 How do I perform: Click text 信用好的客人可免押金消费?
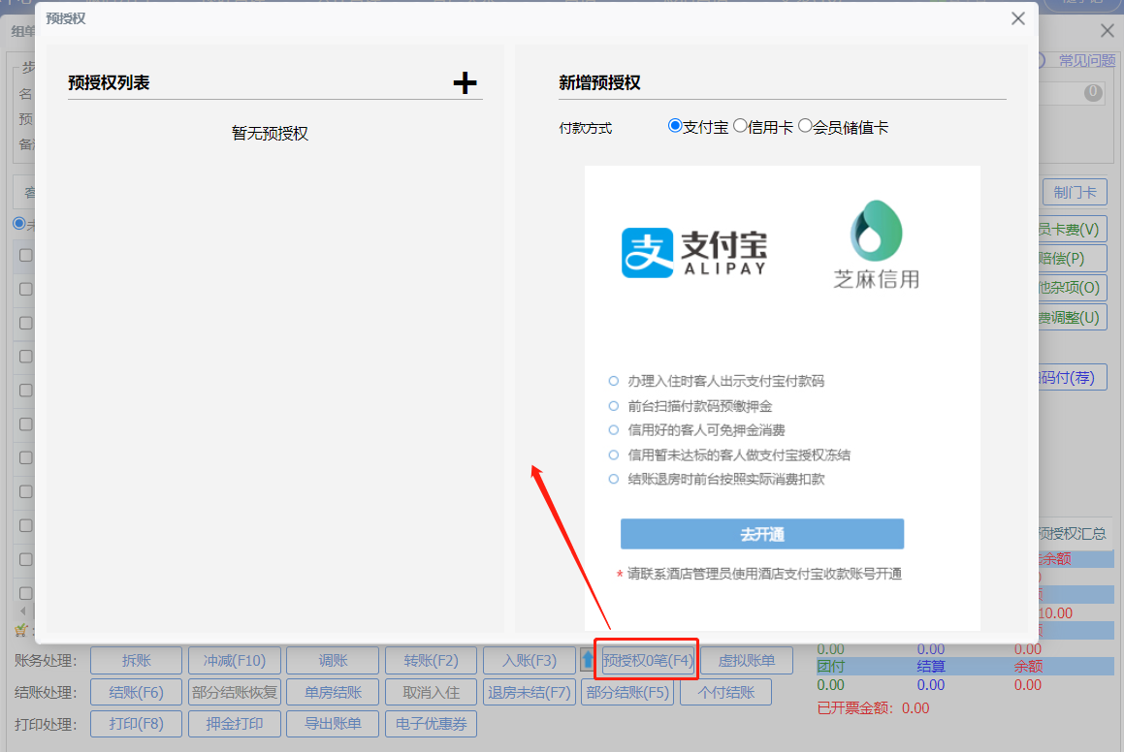706,430
